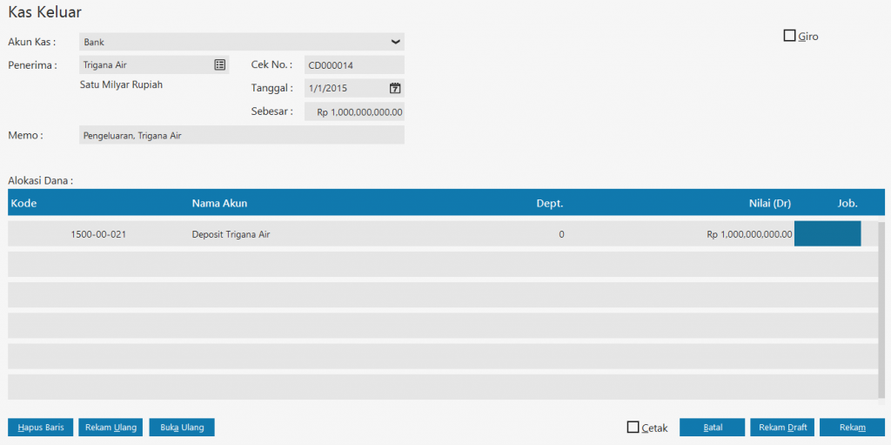The width and height of the screenshot is (891, 445).
Task: Open the Tanggal calendar picker icon
Action: tap(395, 88)
